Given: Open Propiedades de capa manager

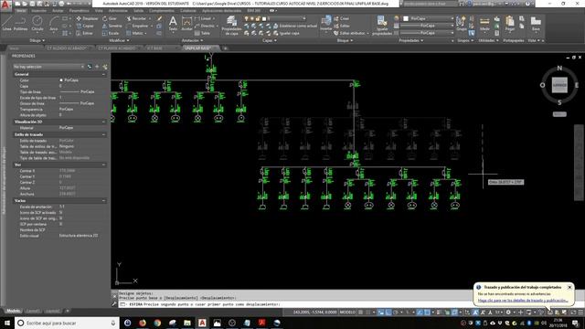Looking at the screenshot, I should [x=231, y=26].
